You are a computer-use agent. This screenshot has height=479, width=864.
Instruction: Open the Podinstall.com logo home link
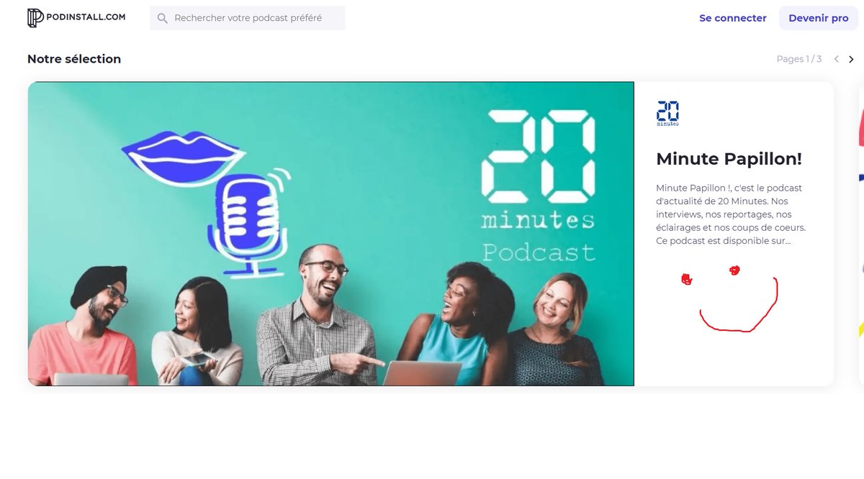tap(76, 18)
